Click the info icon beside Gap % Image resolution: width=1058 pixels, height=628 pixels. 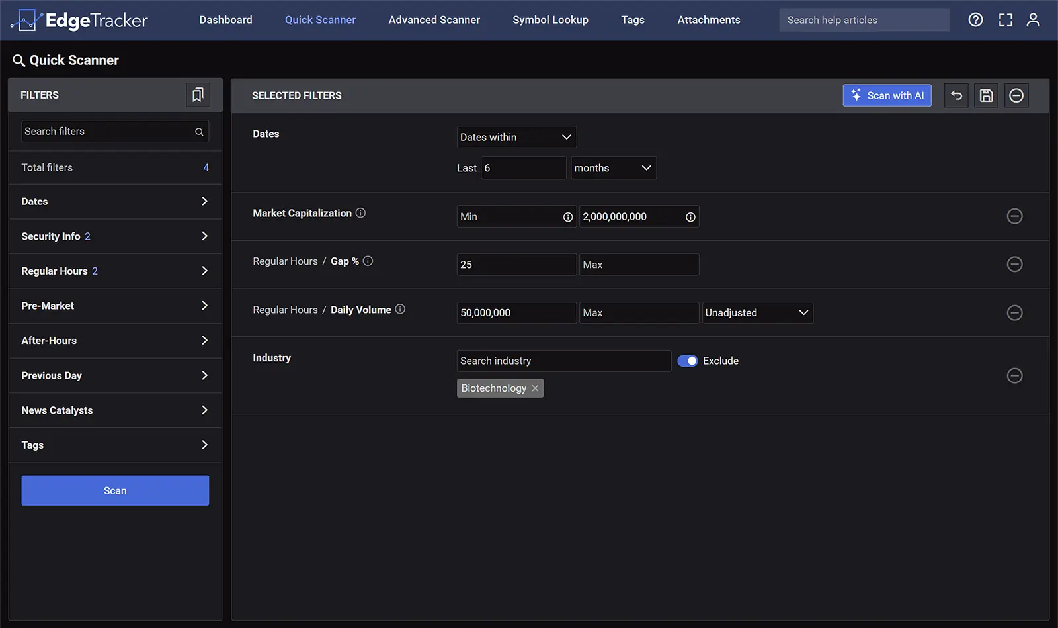368,261
